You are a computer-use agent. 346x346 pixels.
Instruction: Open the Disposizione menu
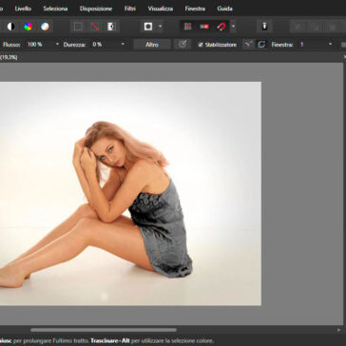[x=96, y=9]
